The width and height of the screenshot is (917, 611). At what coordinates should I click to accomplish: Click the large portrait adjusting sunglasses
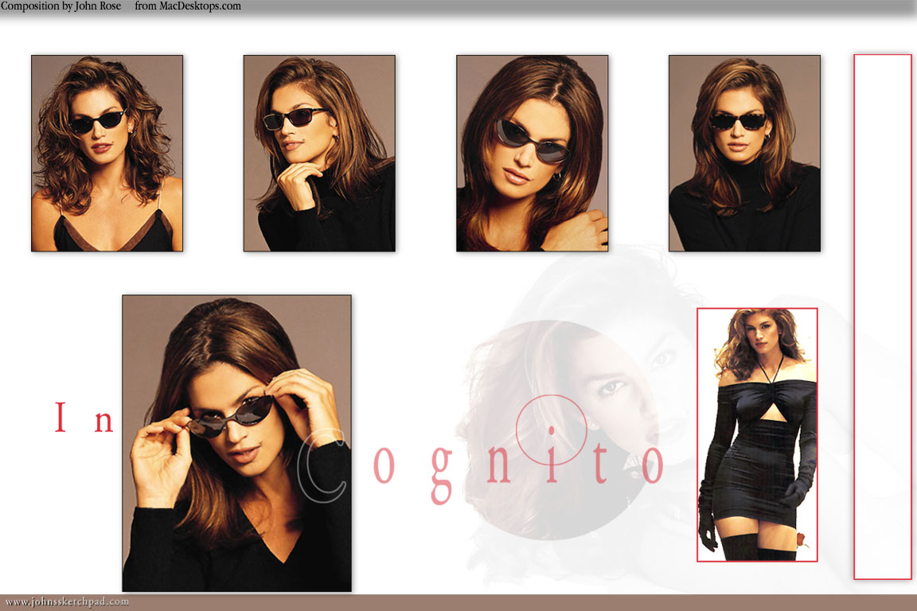point(237,443)
